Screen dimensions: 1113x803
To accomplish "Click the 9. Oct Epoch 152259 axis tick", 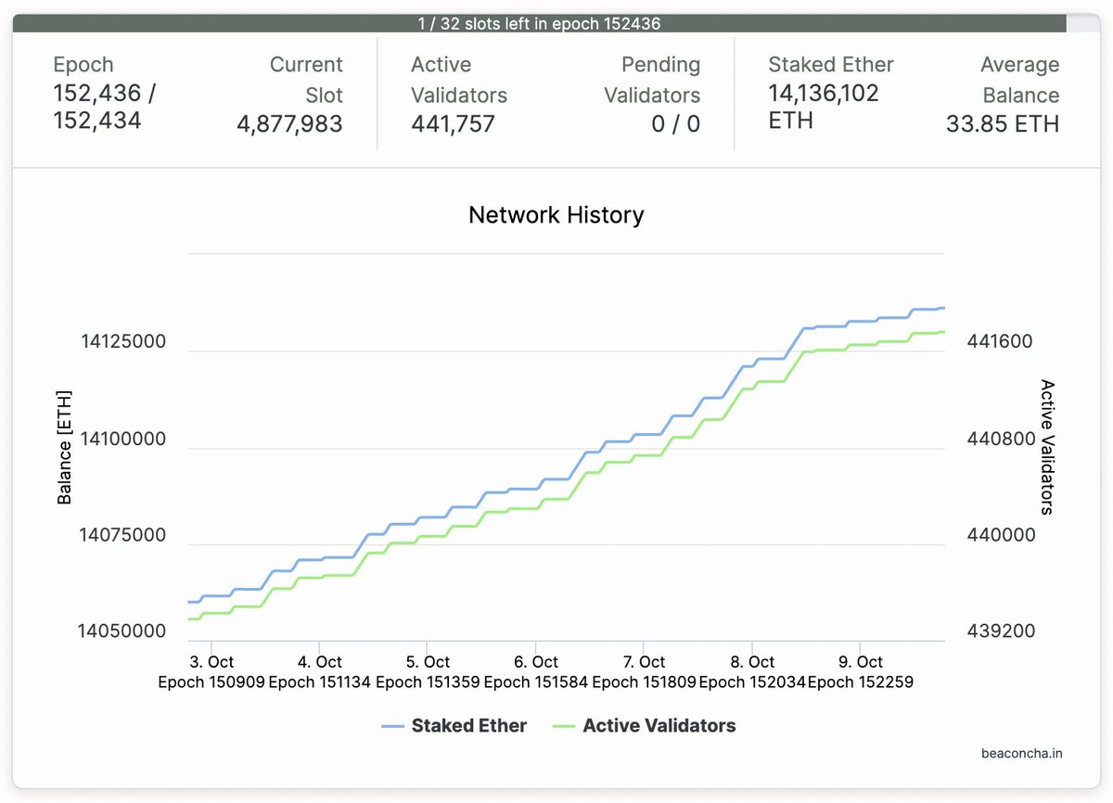I will coord(860,672).
